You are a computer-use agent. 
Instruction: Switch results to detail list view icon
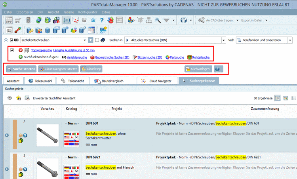(x=293, y=98)
